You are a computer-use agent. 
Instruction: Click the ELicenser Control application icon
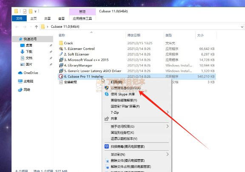(x=61, y=49)
